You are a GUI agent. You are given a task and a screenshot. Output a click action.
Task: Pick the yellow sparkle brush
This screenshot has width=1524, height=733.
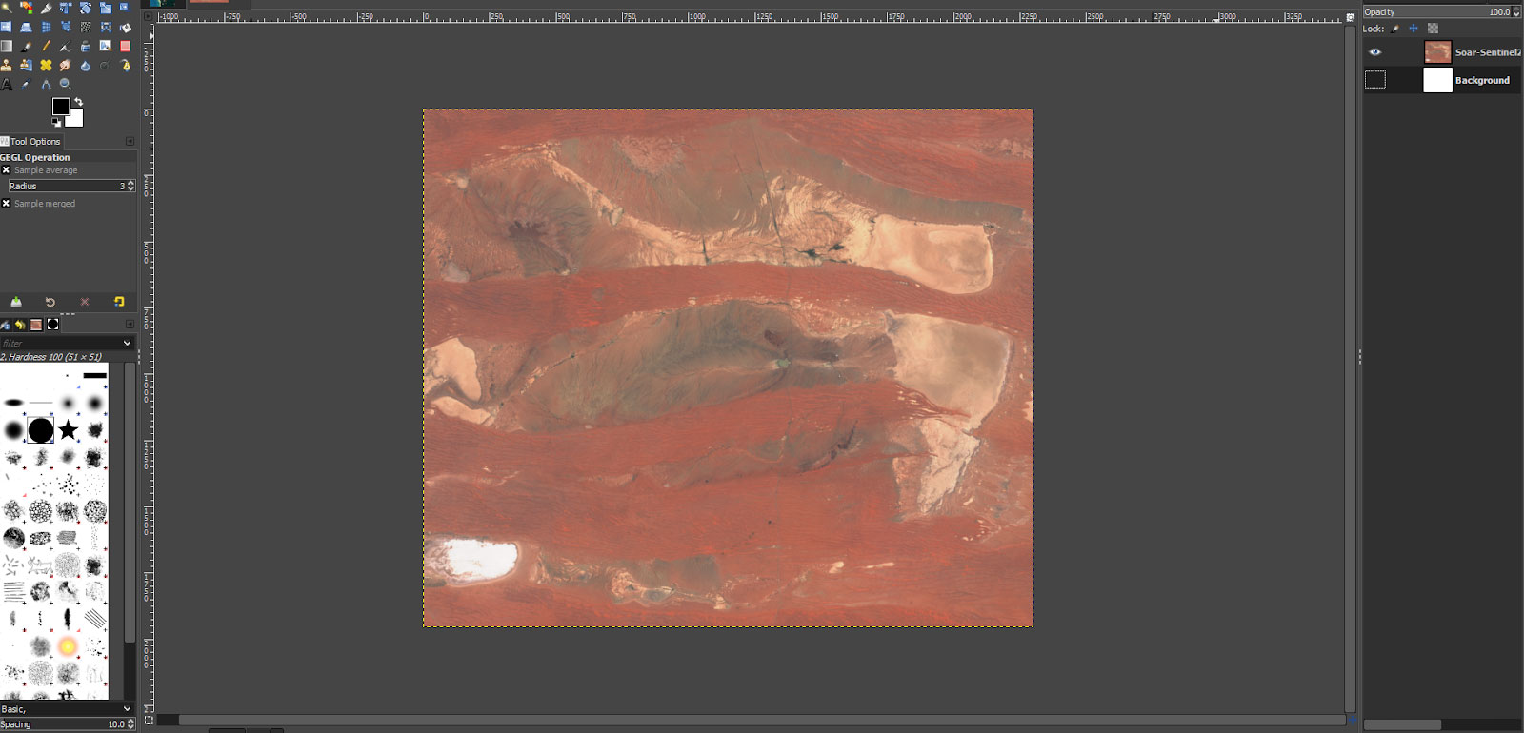pyautogui.click(x=67, y=647)
